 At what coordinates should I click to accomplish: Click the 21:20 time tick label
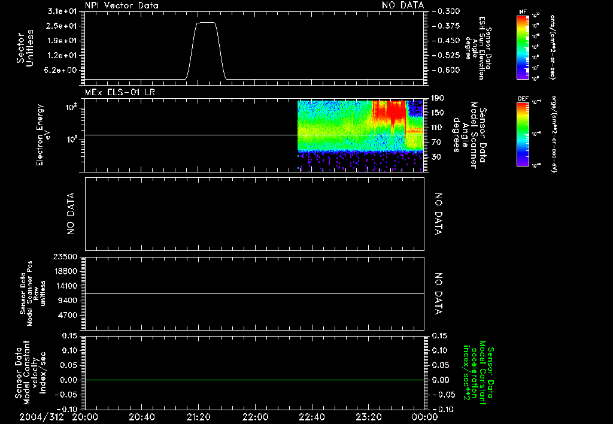(x=198, y=417)
